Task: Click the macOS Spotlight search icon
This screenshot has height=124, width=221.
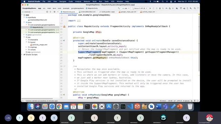Action: coord(163,1)
